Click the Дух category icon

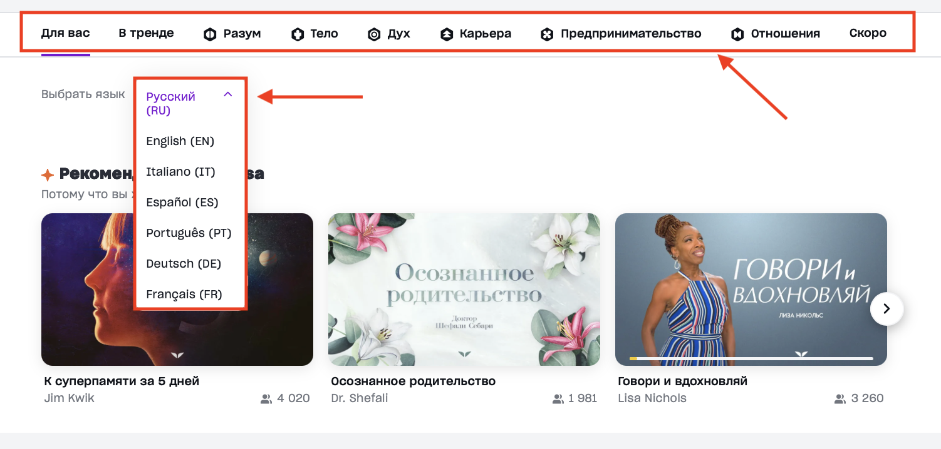click(374, 34)
